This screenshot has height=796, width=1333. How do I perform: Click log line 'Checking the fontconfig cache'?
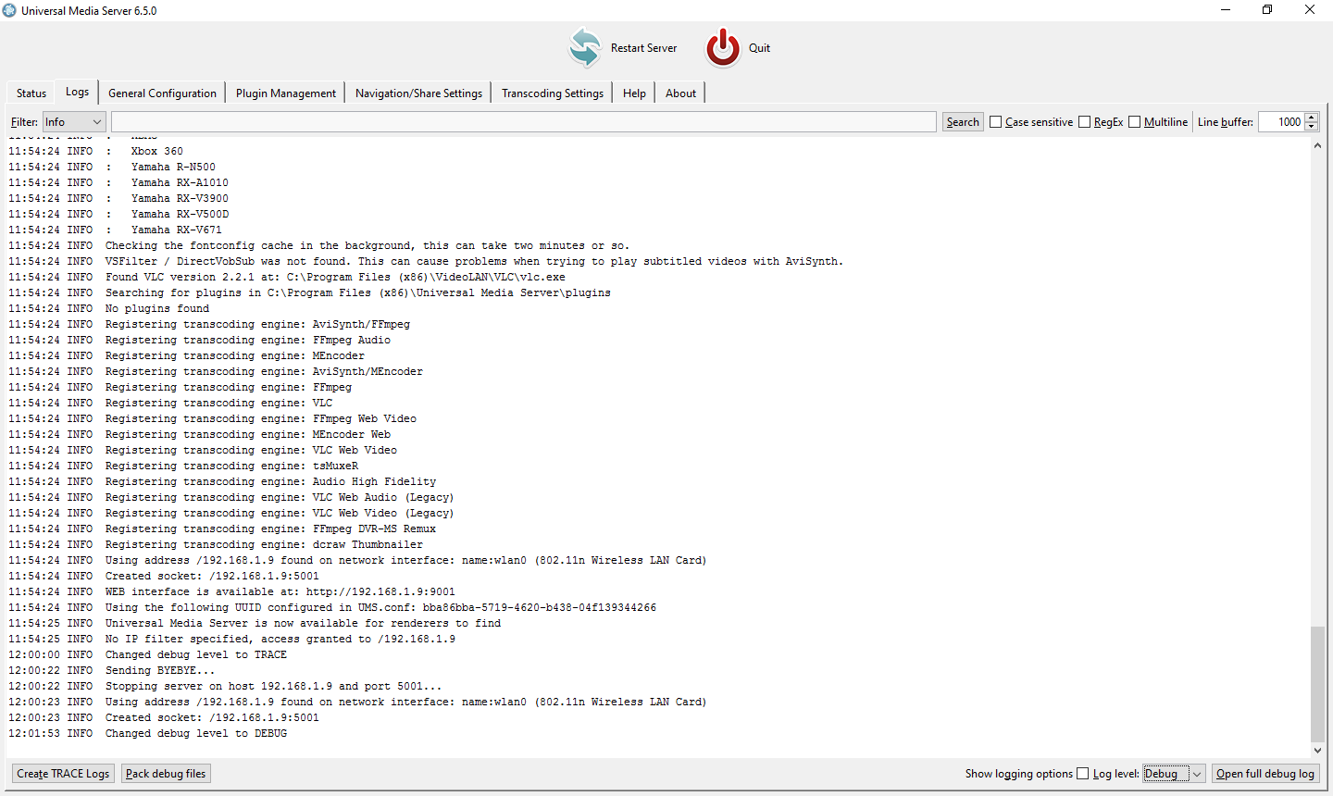coord(368,245)
